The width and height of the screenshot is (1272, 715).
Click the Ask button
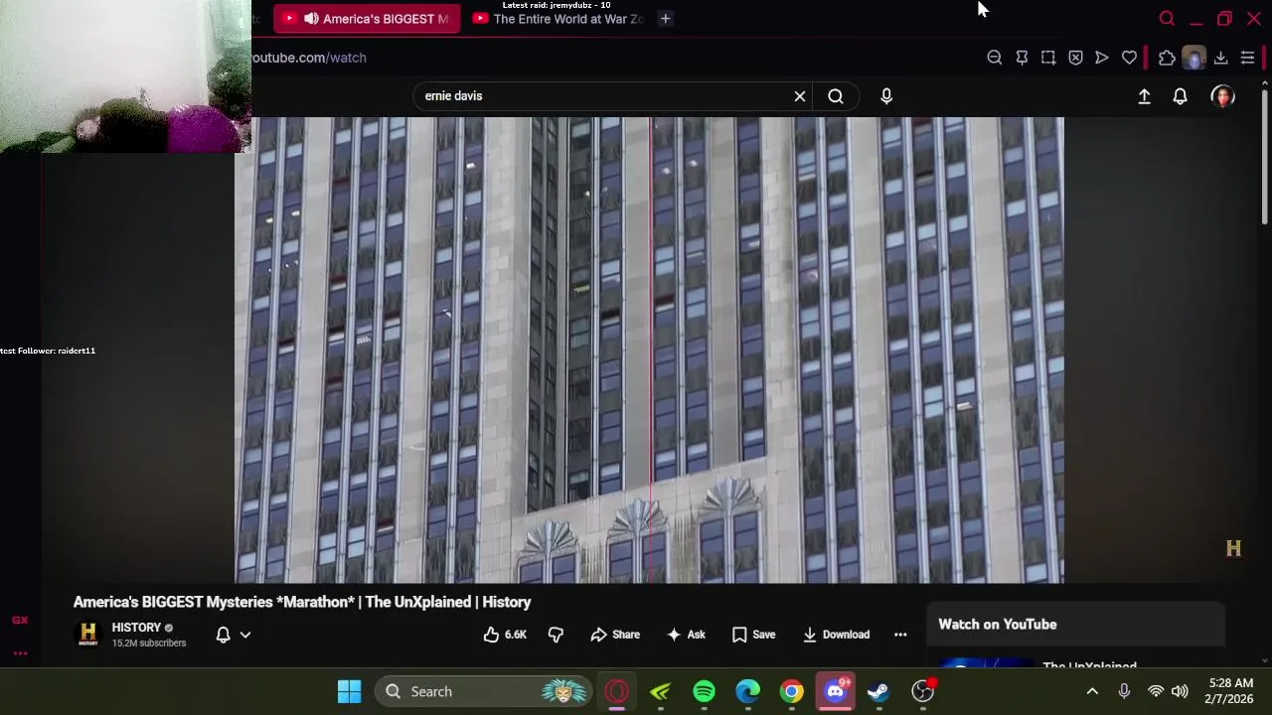(x=686, y=635)
